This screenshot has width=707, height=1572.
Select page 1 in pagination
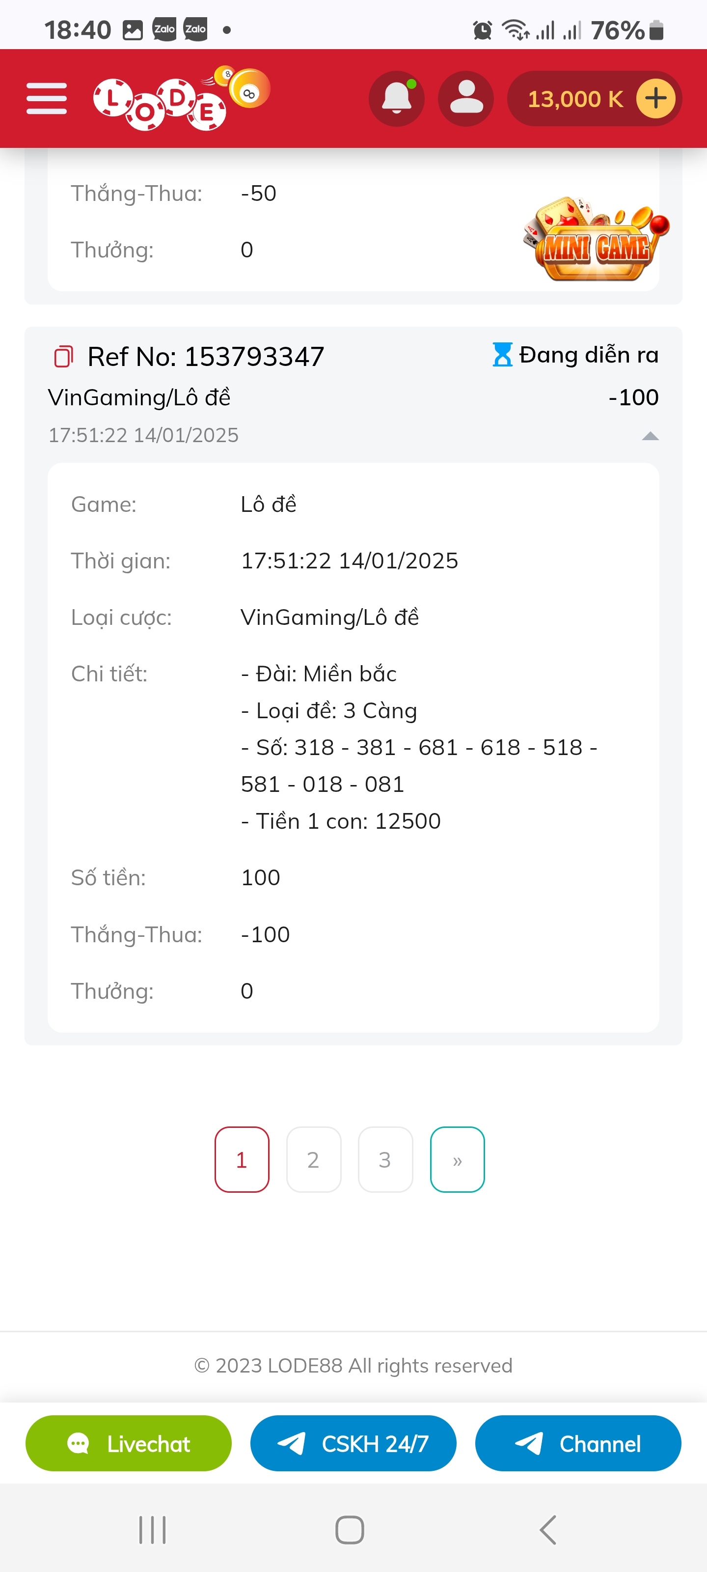coord(242,1159)
